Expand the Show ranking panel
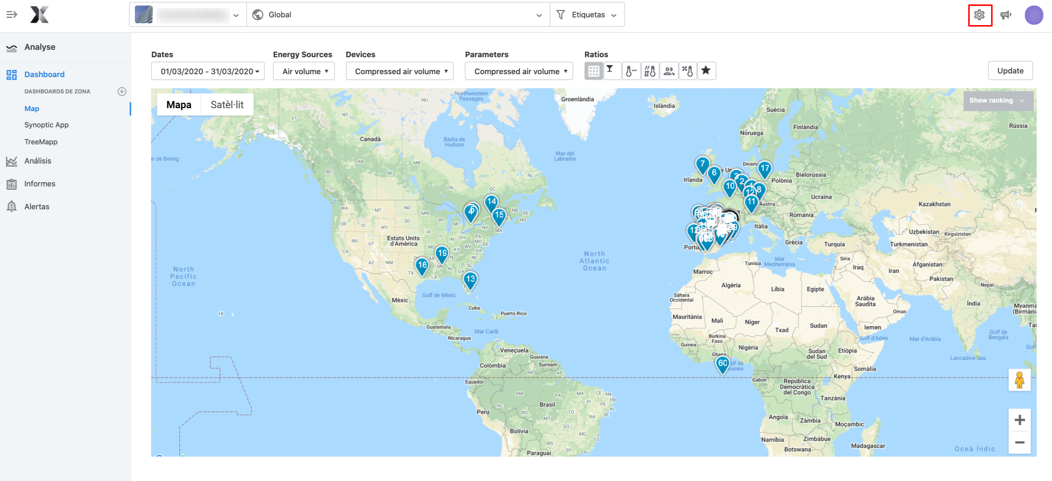The width and height of the screenshot is (1052, 481). click(x=998, y=100)
